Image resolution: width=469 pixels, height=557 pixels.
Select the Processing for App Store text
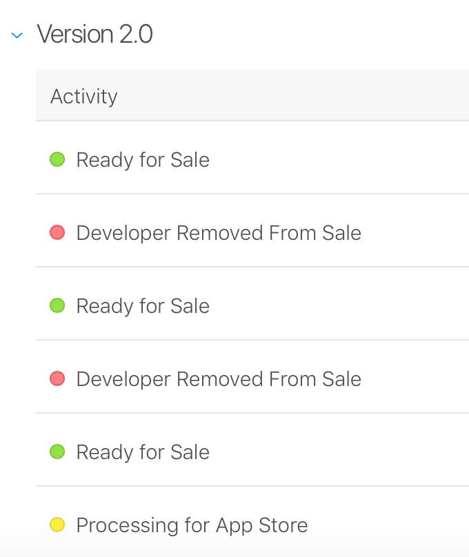click(192, 525)
